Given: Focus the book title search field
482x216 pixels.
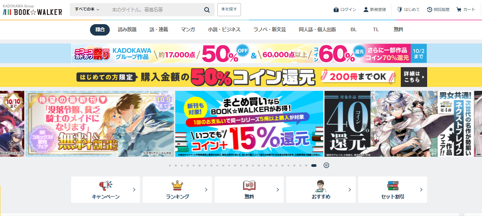Looking at the screenshot, I should tap(155, 10).
